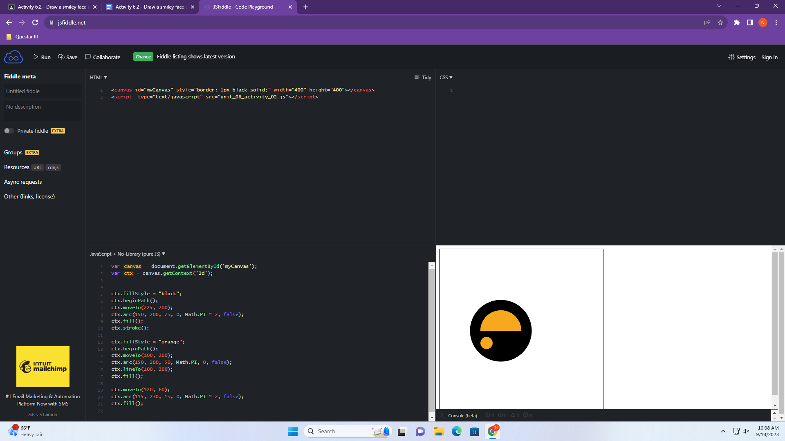This screenshot has width=785, height=441.
Task: Expand the HTML panel dropdown
Action: tap(99, 78)
